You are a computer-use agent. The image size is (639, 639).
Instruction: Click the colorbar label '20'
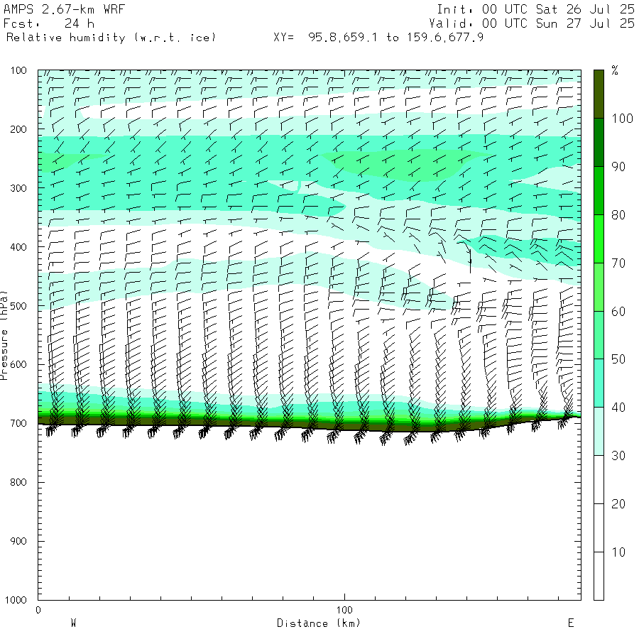coord(618,504)
